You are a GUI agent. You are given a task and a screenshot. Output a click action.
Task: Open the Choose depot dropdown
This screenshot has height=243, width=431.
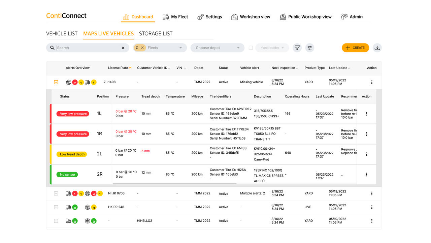point(218,48)
